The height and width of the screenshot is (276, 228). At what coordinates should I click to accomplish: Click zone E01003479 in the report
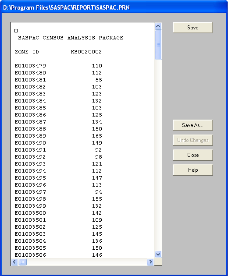pyautogui.click(x=30, y=66)
